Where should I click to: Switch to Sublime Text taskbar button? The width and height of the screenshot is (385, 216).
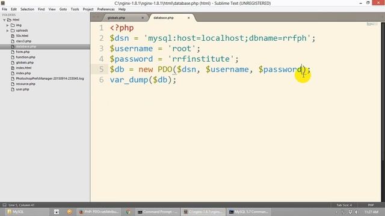click(203, 212)
